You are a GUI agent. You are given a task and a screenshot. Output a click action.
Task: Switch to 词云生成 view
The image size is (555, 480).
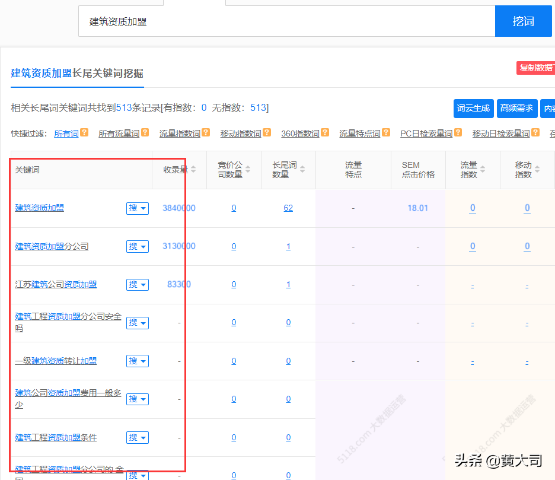click(x=473, y=109)
